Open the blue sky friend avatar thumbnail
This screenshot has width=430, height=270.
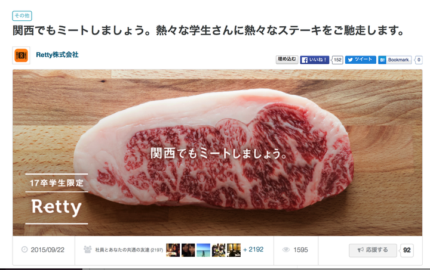tap(204, 250)
